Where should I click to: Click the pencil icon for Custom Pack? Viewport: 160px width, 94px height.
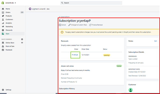tap(69, 25)
